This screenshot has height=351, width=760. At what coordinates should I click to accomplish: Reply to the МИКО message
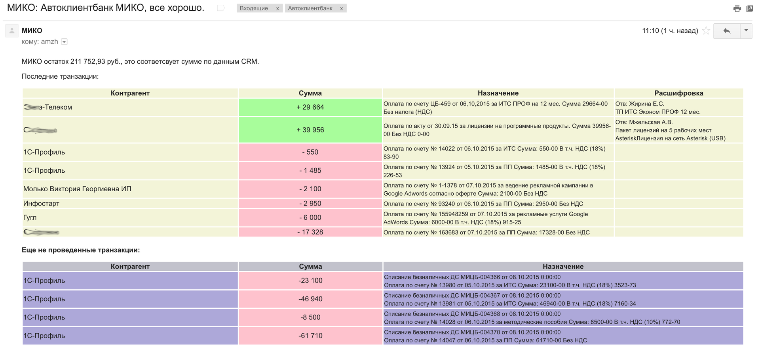click(x=727, y=31)
